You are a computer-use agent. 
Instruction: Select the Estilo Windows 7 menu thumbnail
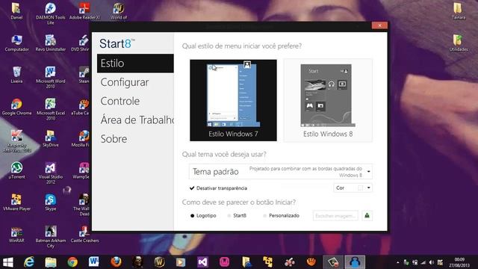tap(233, 100)
